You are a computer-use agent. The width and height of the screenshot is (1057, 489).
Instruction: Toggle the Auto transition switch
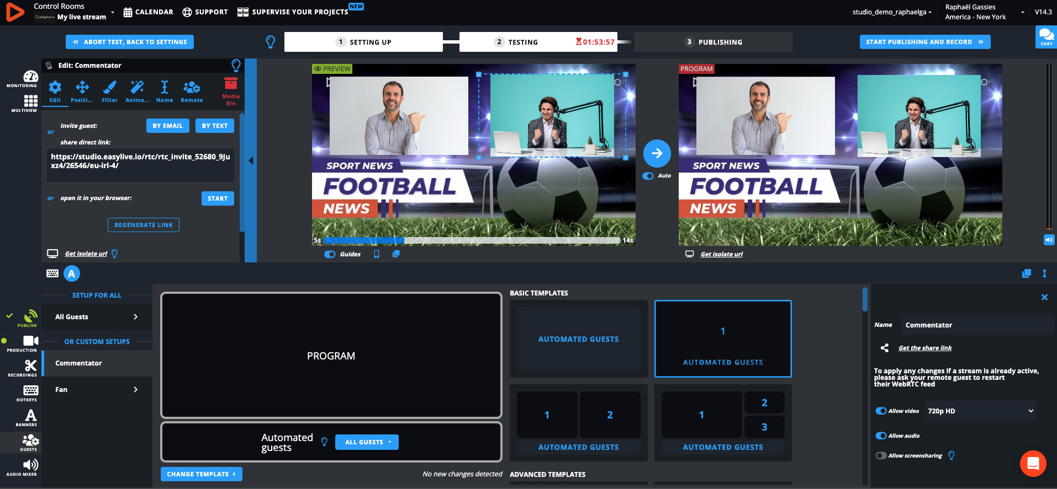648,176
